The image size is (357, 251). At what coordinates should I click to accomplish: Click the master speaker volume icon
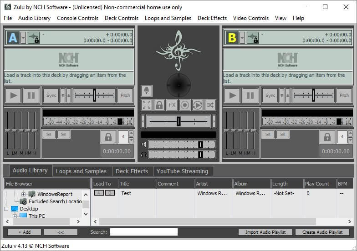coord(144,144)
